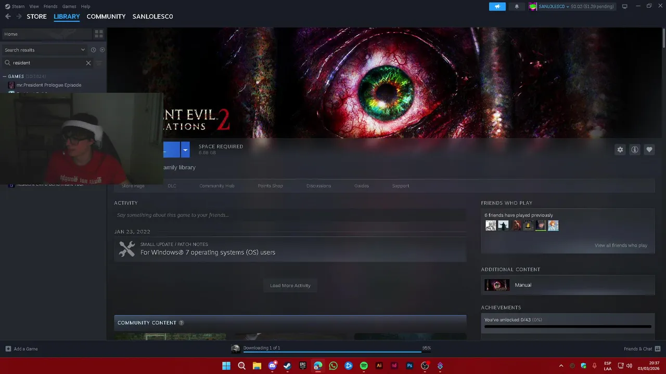Open the Community Hub tab
The image size is (666, 374).
coord(217,185)
